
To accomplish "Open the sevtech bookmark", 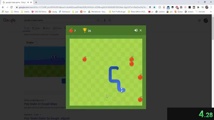I will tap(189, 12).
